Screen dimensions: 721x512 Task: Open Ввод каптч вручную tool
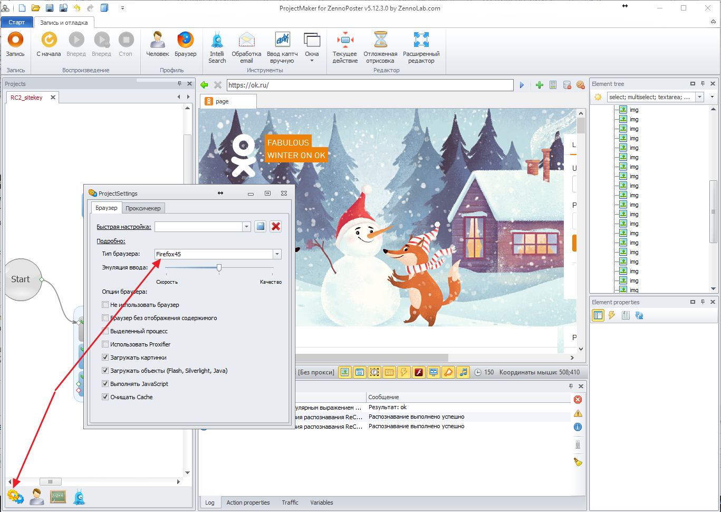(x=282, y=47)
